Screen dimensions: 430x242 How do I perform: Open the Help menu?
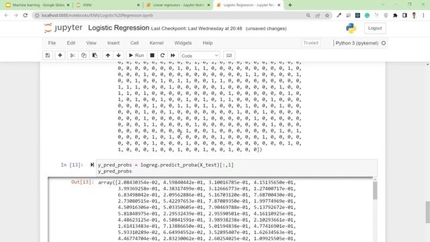(208, 43)
